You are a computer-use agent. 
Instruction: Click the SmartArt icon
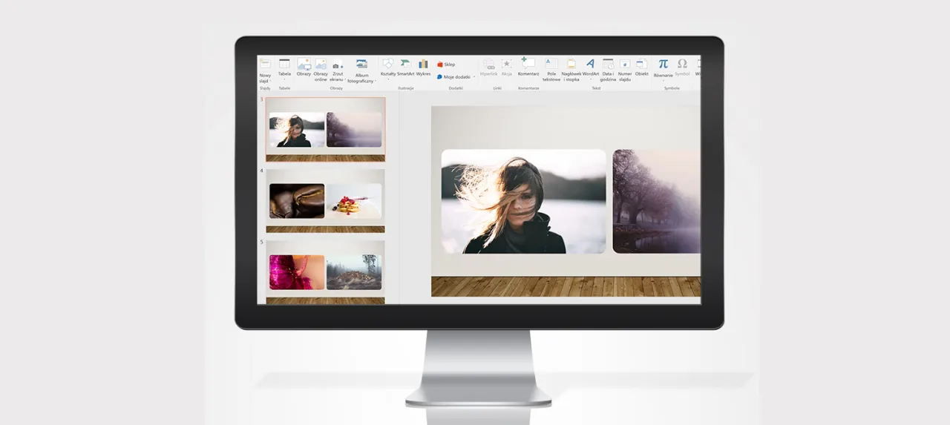pyautogui.click(x=405, y=66)
